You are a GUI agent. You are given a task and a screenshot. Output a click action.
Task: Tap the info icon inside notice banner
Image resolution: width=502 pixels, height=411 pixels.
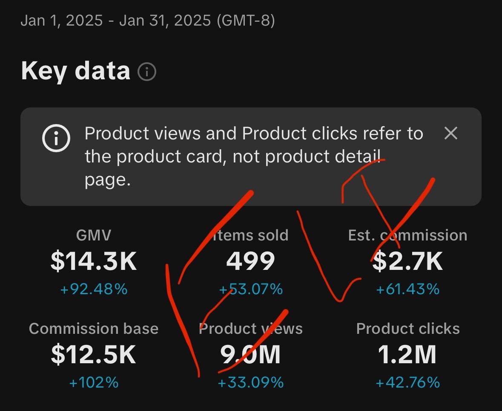coord(56,138)
